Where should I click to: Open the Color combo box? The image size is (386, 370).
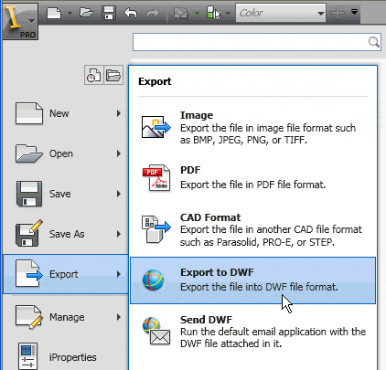tap(281, 13)
